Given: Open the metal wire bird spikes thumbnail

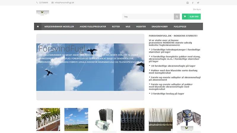Looking at the screenshot, I should [161, 119].
